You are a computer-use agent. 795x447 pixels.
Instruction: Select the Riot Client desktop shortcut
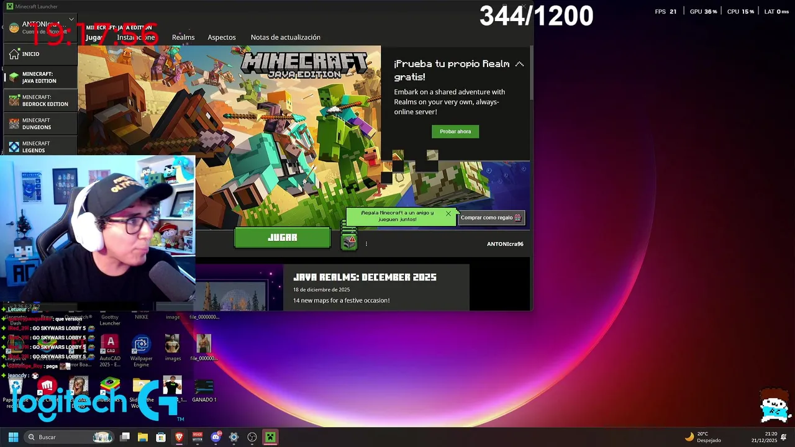[x=47, y=391]
